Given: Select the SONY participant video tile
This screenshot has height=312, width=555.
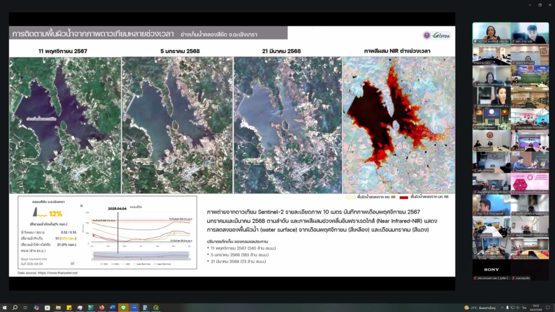Looking at the screenshot, I should tap(491, 269).
